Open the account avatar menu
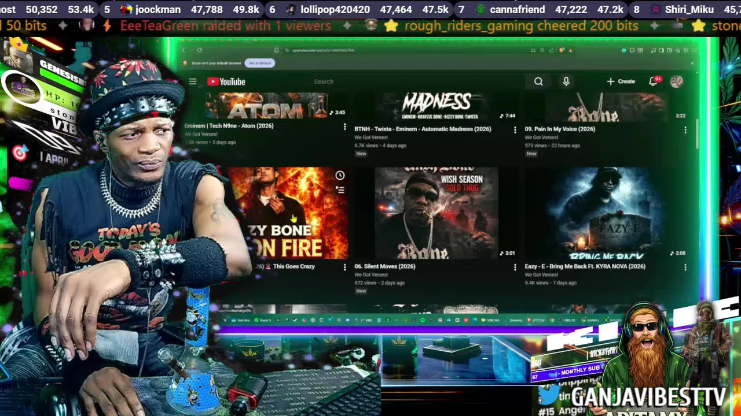Image resolution: width=741 pixels, height=416 pixels. (x=676, y=81)
